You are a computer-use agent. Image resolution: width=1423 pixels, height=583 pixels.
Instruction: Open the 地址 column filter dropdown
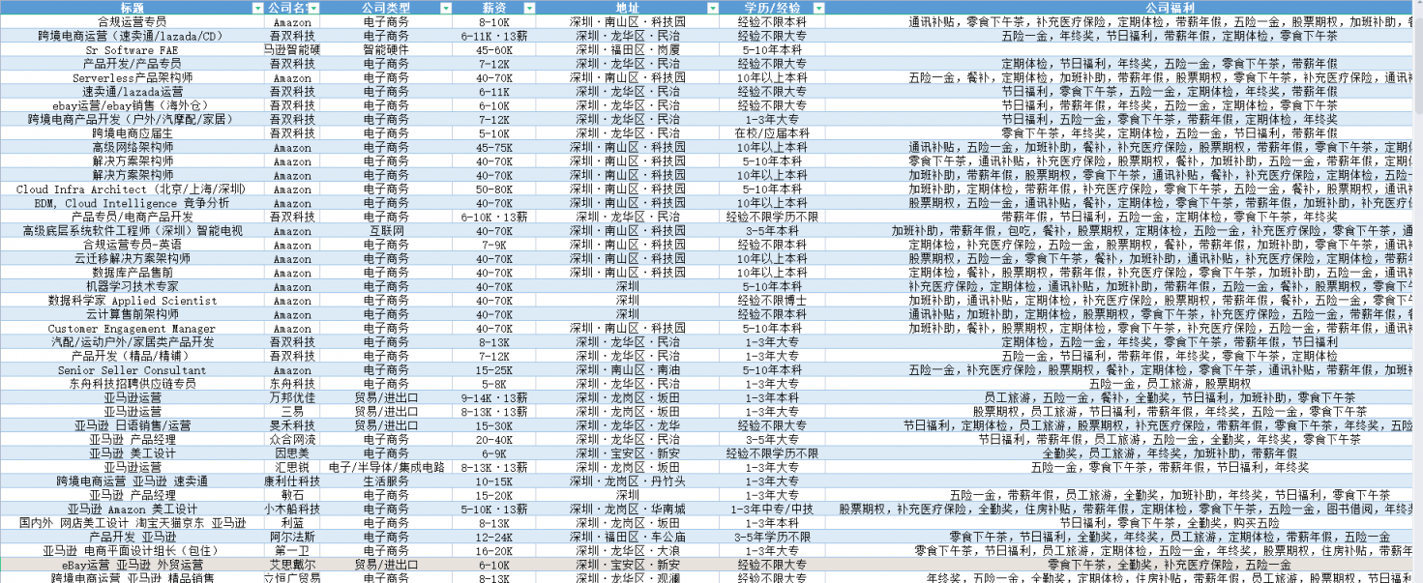711,8
